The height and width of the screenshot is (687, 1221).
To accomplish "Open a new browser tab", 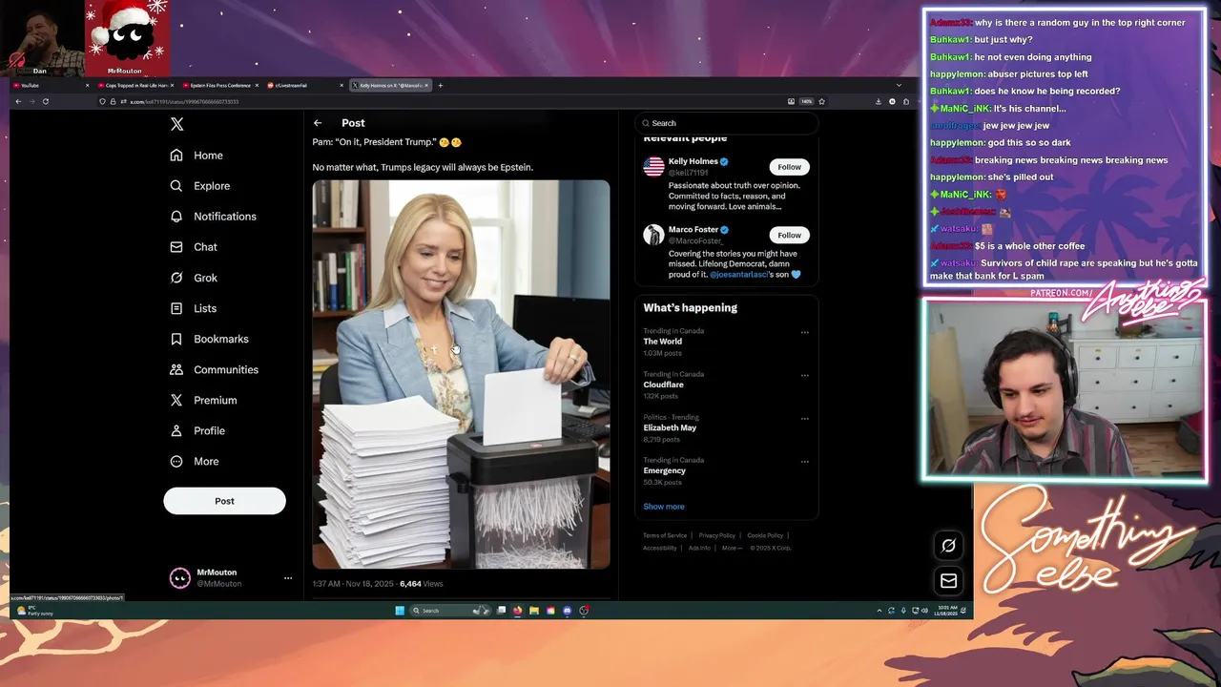I will tap(440, 85).
